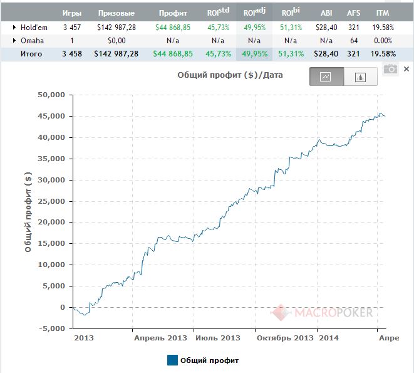Image resolution: width=414 pixels, height=373 pixels.
Task: Click Итого games total 3 458
Action: coord(72,54)
